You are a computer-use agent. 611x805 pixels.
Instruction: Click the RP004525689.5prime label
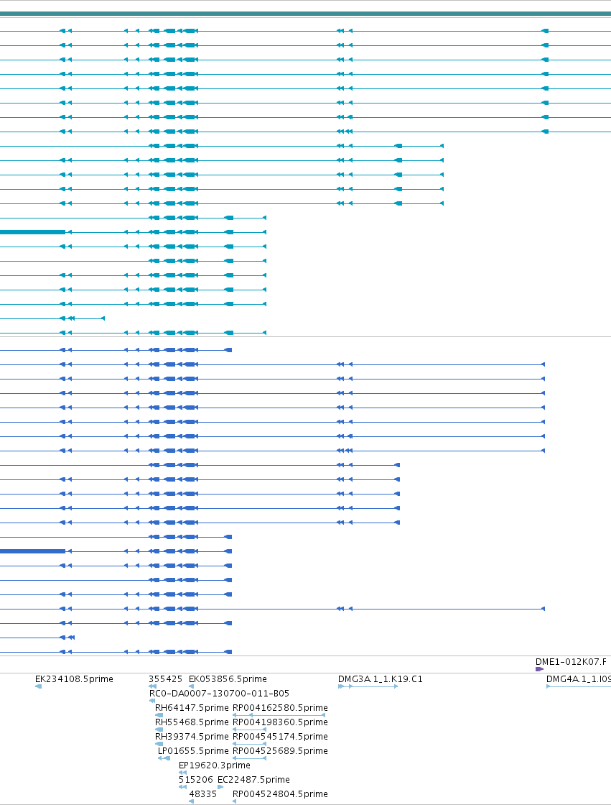pos(280,750)
